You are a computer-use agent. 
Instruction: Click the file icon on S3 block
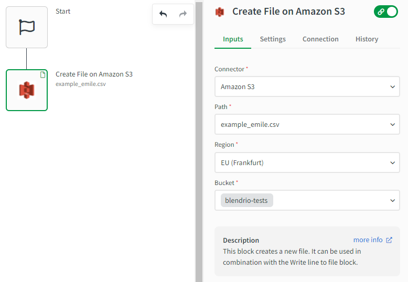click(42, 75)
